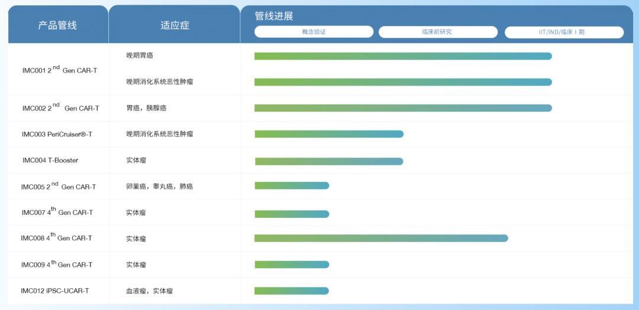Click the progress bar for 晚期胃癌
639x310 pixels.
(x=403, y=56)
